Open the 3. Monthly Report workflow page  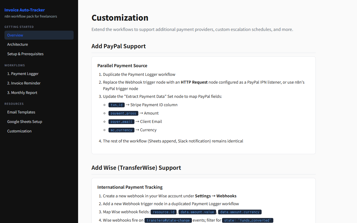coord(22,93)
